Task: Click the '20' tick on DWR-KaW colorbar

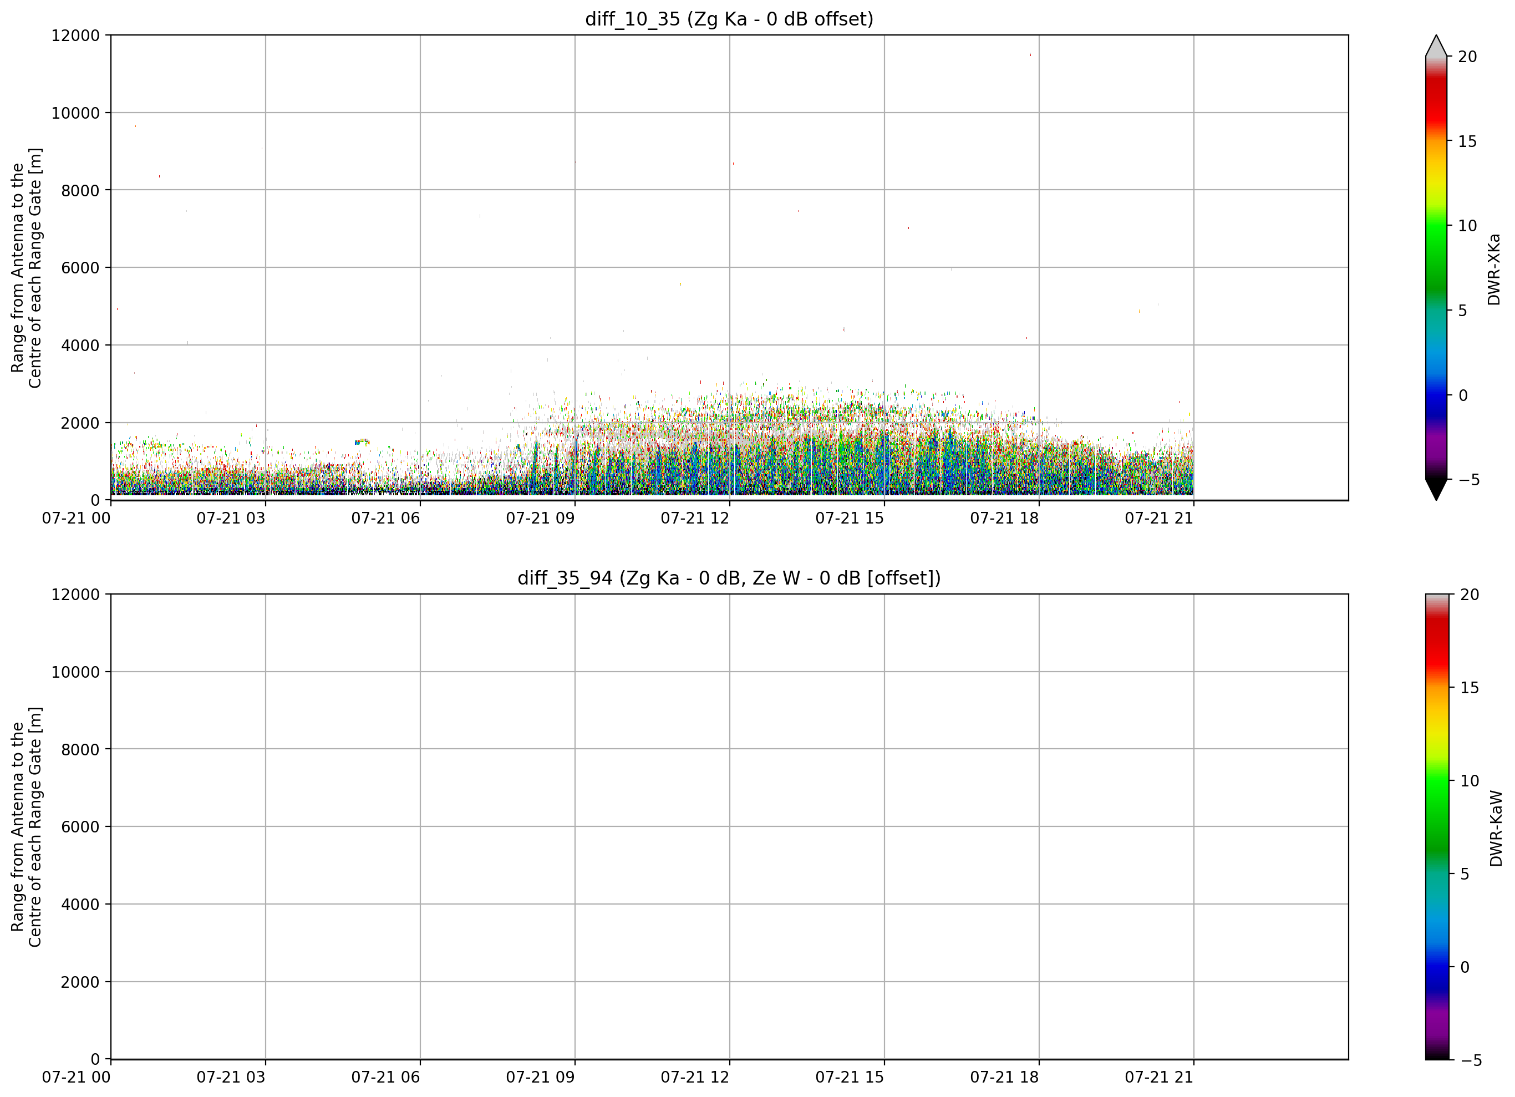Action: click(x=1470, y=595)
